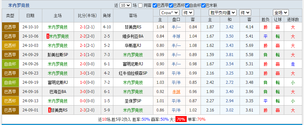Screen dimensions: 304x125
Task: Open 红牛伯拉根森SP team link
Action: pyautogui.click(x=133, y=73)
